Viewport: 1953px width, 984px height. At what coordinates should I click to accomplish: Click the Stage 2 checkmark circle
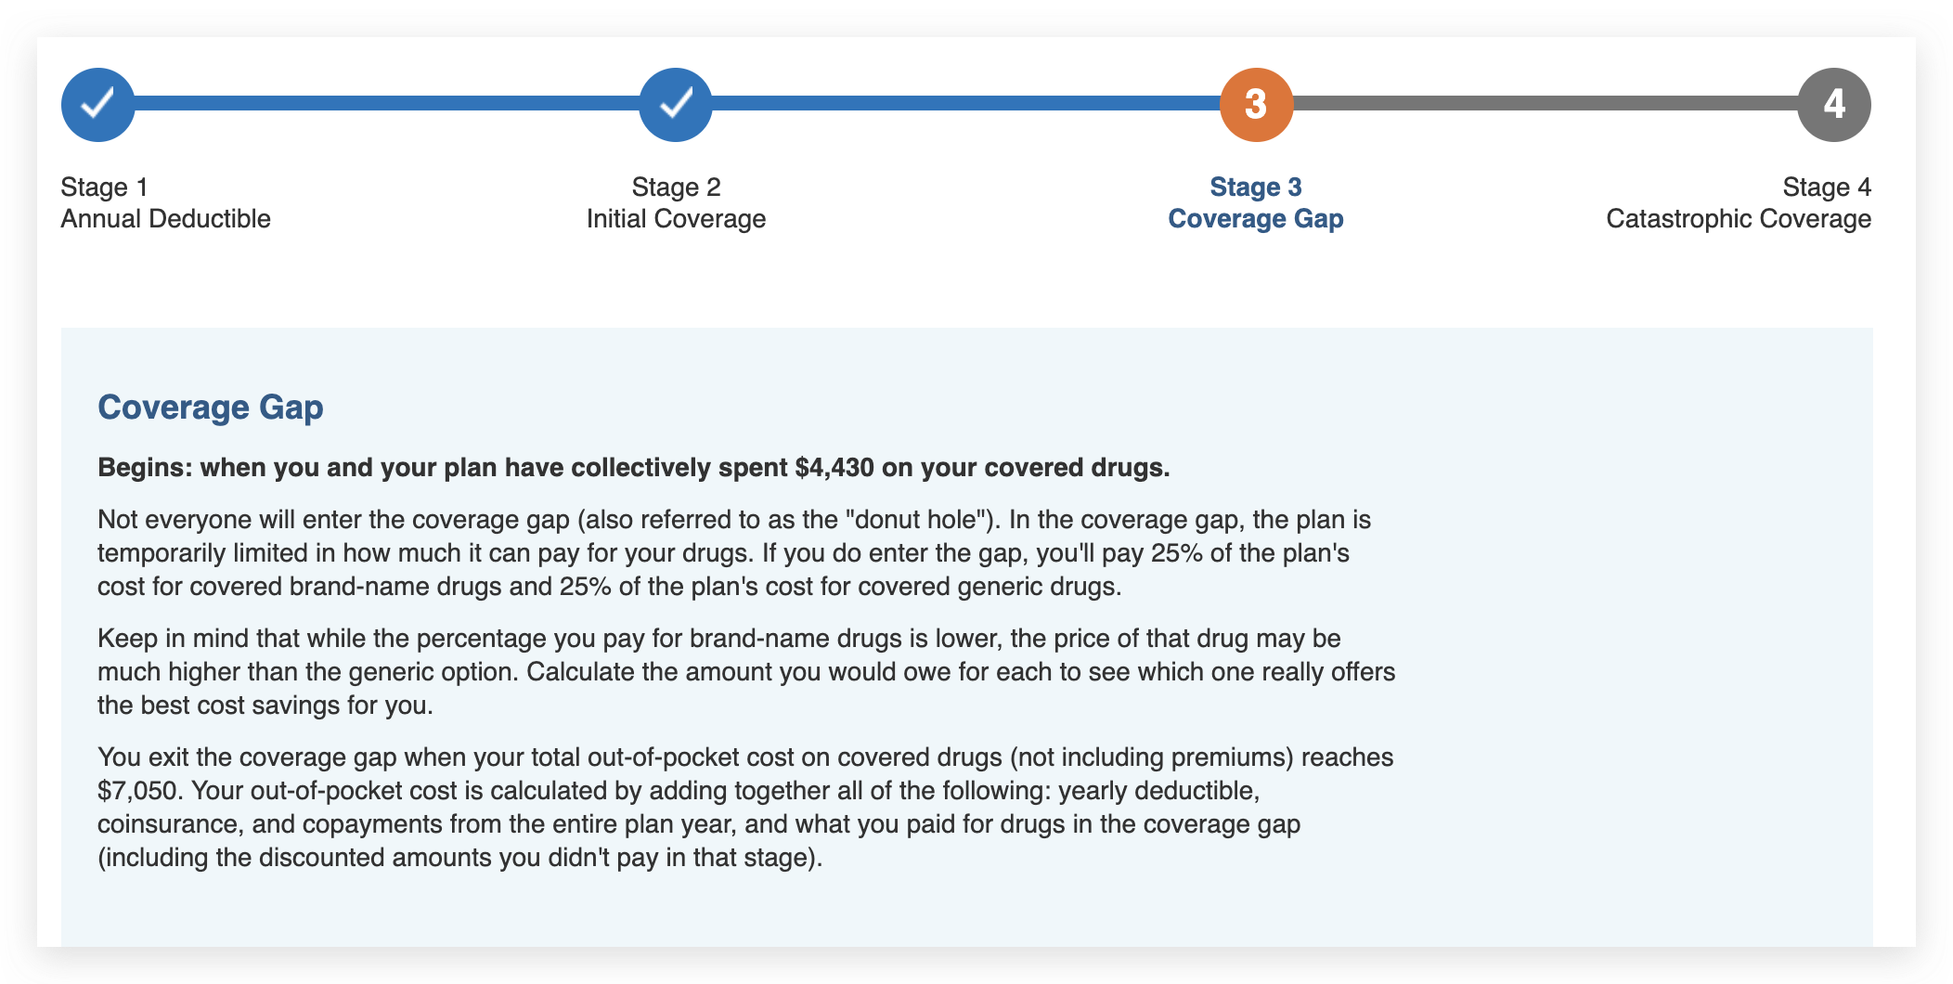pos(676,105)
